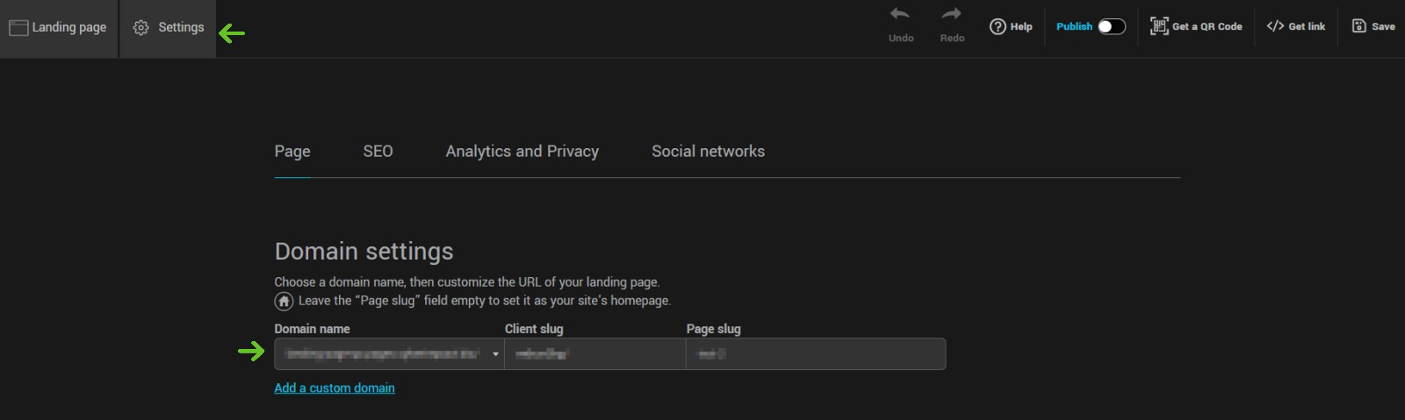Open Help from the top toolbar
Screen dimensions: 1405x420
coord(1011,26)
